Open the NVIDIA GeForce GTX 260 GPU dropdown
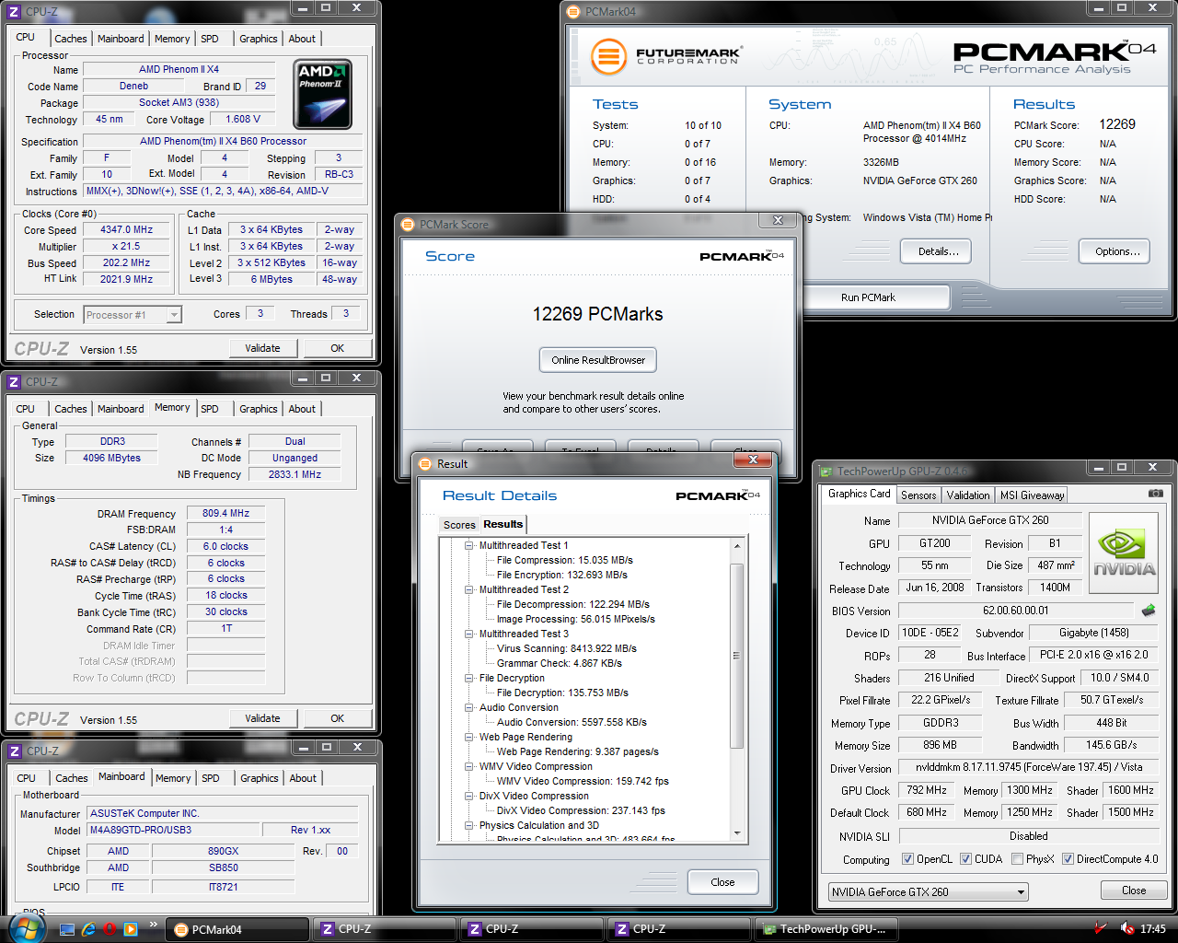1178x943 pixels. tap(928, 891)
